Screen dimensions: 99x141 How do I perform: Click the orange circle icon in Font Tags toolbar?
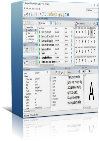click(x=64, y=73)
